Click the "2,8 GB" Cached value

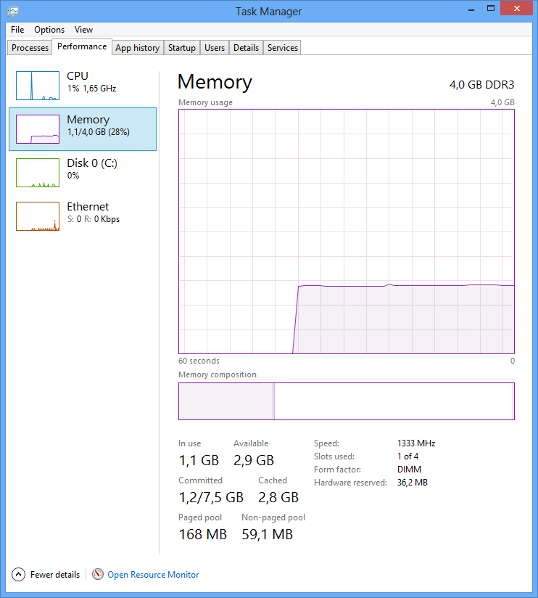pos(278,497)
